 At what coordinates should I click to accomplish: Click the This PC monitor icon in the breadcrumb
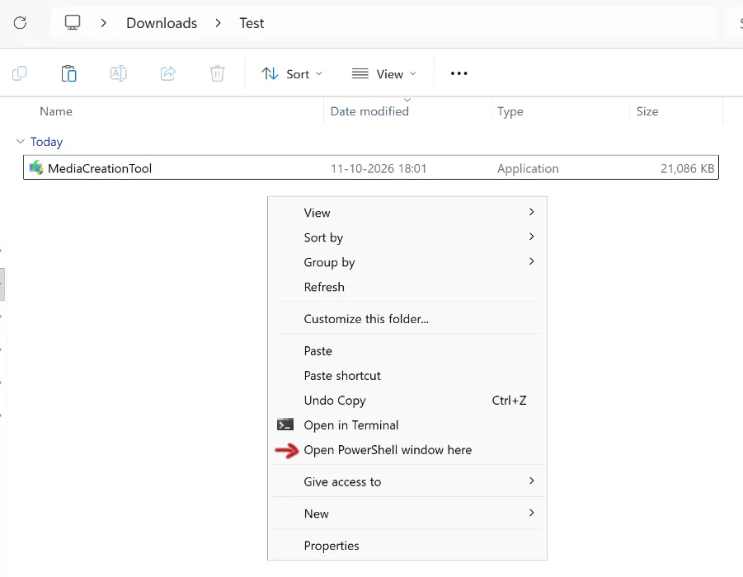[x=73, y=23]
